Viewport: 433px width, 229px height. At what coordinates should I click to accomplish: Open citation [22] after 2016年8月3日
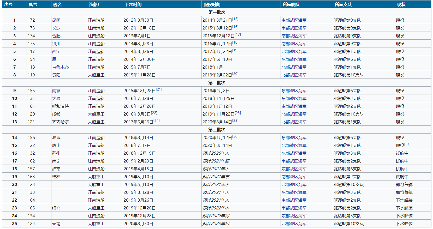[154, 113]
